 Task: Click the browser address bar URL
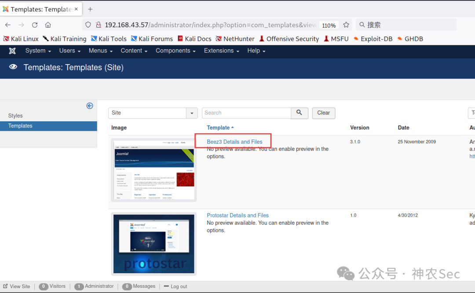pyautogui.click(x=211, y=25)
